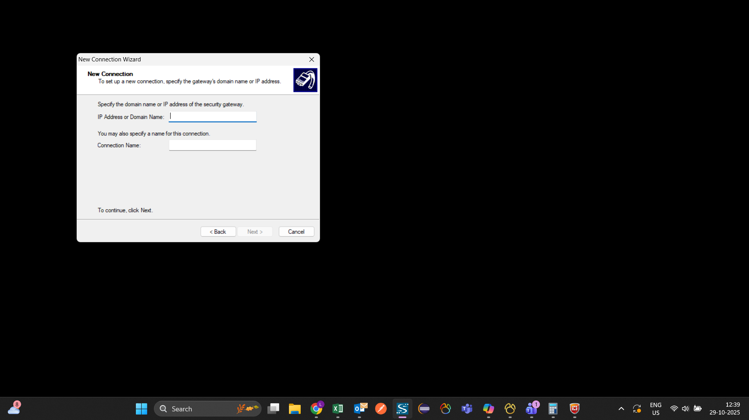Image resolution: width=749 pixels, height=420 pixels.
Task: Click the Next > button
Action: pos(255,232)
